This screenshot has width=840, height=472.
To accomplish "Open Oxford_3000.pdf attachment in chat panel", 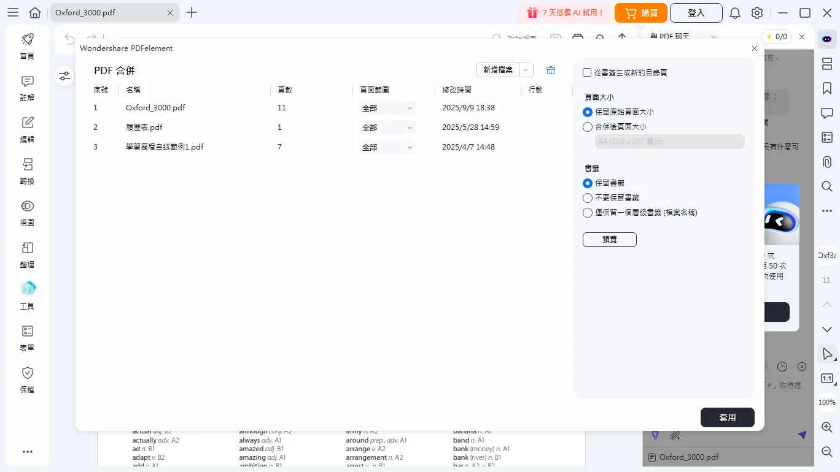I will point(688,457).
